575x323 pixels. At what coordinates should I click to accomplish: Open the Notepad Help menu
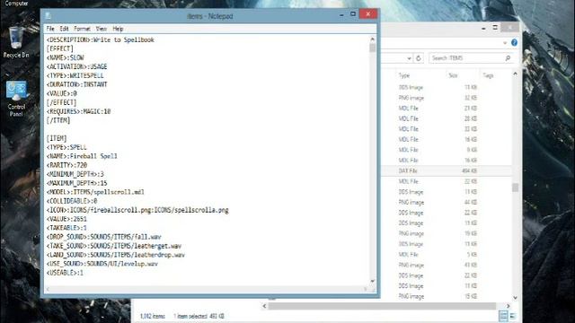118,29
